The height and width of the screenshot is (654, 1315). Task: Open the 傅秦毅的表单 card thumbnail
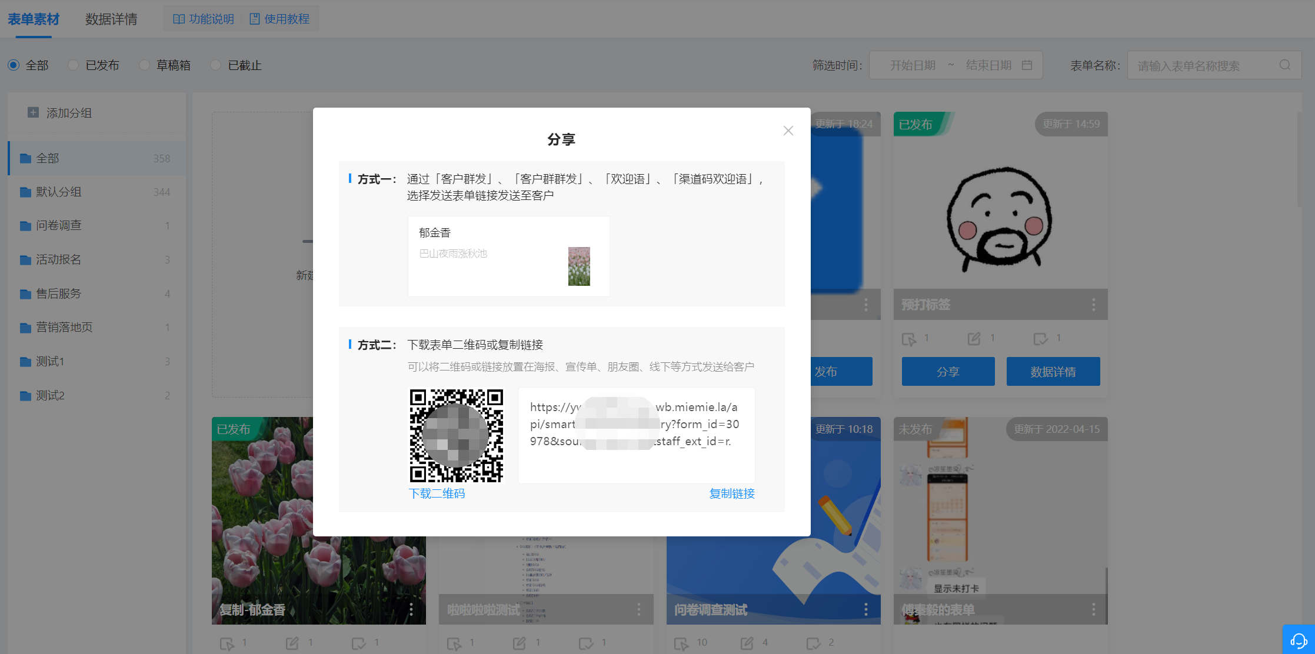click(1000, 520)
